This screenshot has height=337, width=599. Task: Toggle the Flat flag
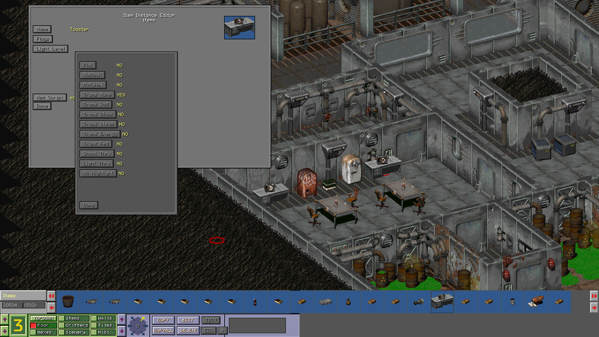[88, 65]
